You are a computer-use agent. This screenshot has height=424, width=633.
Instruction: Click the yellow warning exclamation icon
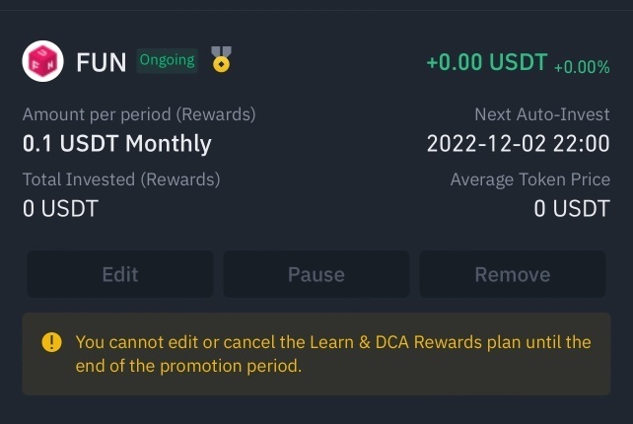[x=51, y=343]
